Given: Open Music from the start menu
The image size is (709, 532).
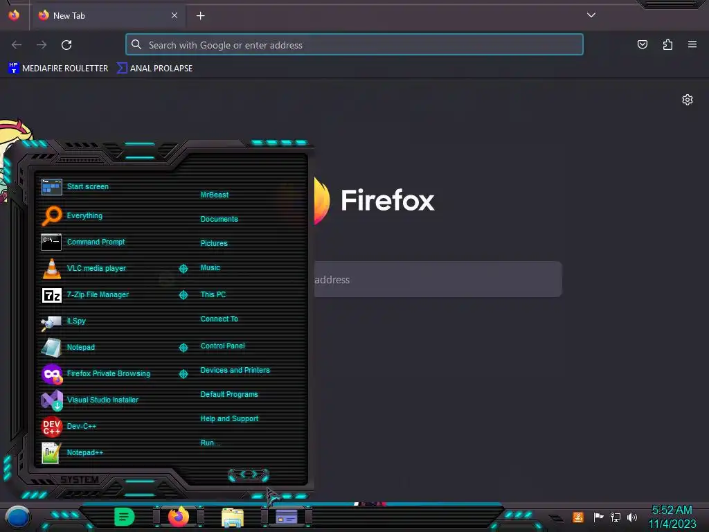Looking at the screenshot, I should coord(210,268).
